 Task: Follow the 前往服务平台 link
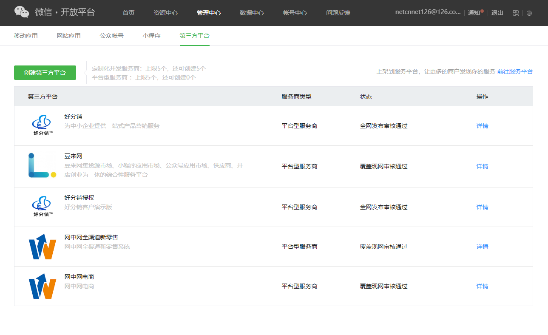pos(515,71)
